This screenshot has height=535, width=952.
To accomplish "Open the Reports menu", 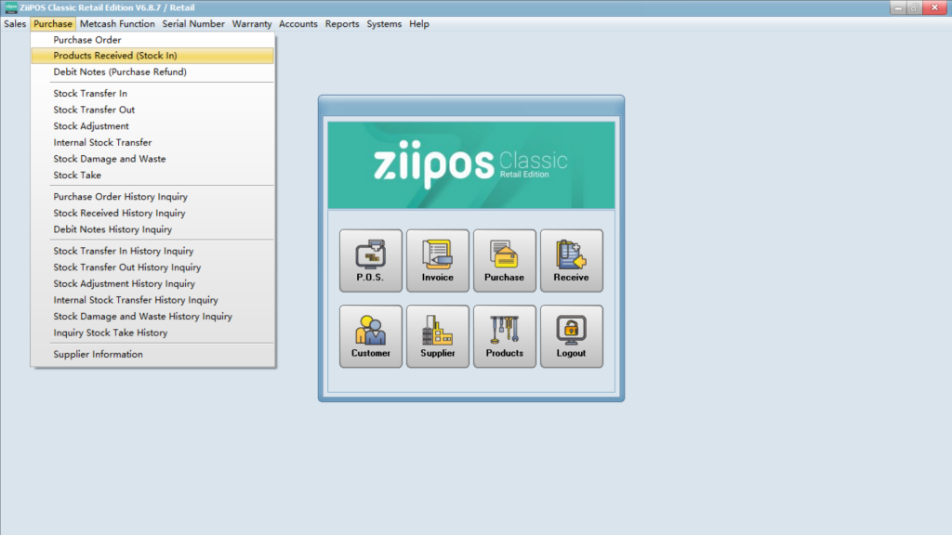I will click(342, 24).
